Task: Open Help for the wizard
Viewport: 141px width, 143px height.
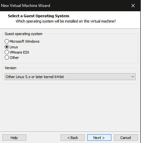Action: [14, 138]
